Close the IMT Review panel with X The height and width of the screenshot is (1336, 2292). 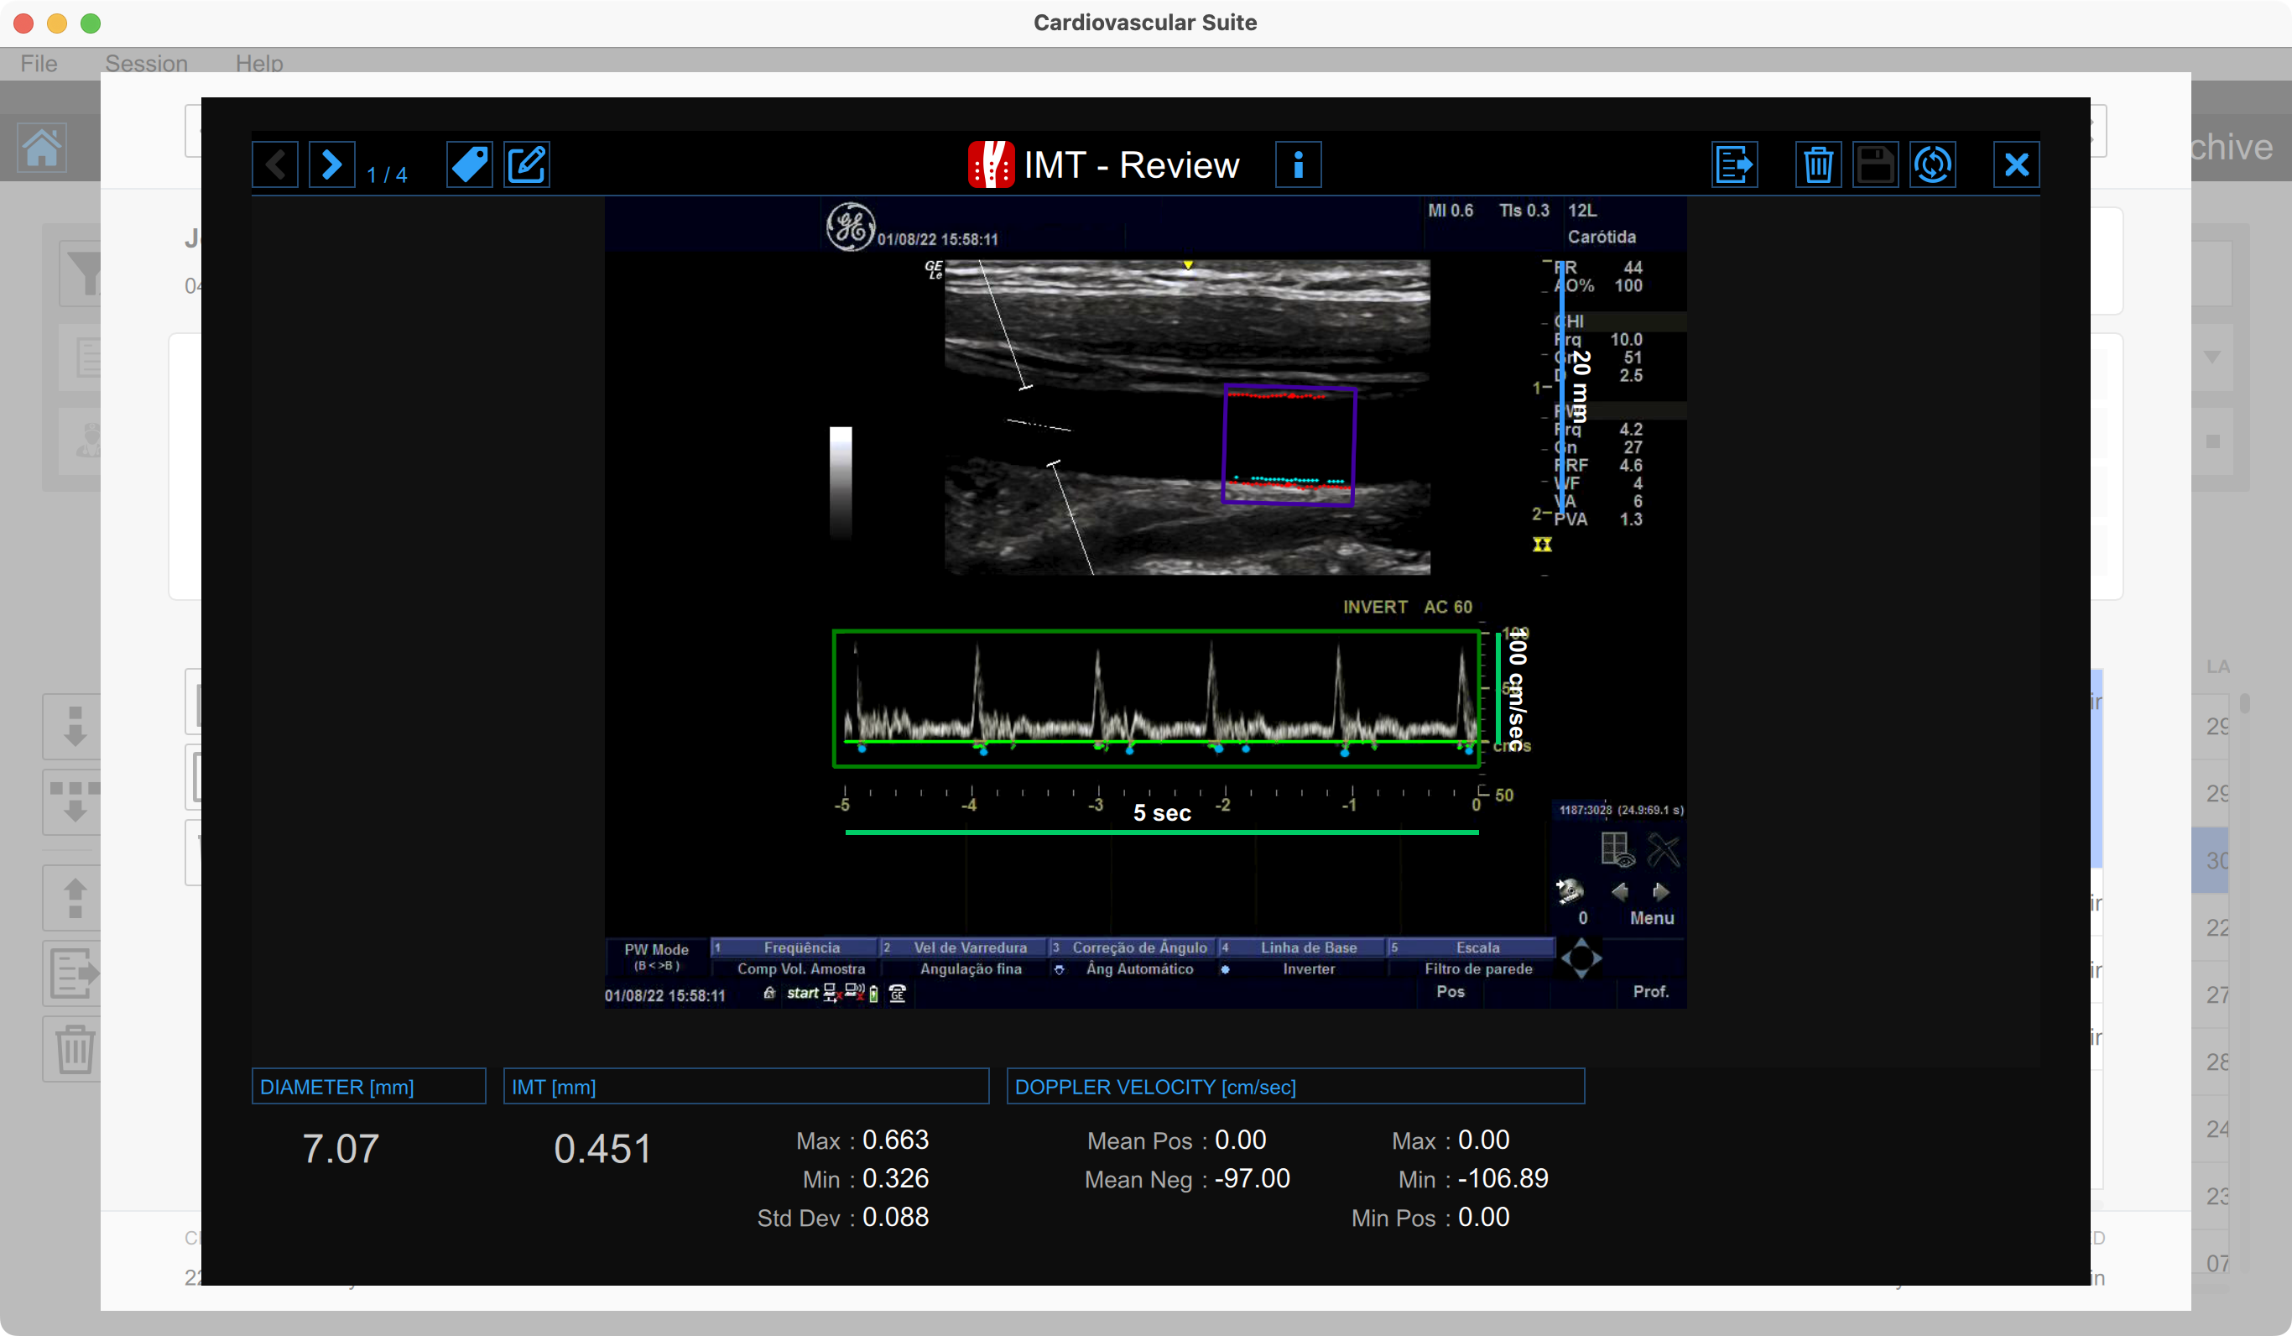[2015, 164]
